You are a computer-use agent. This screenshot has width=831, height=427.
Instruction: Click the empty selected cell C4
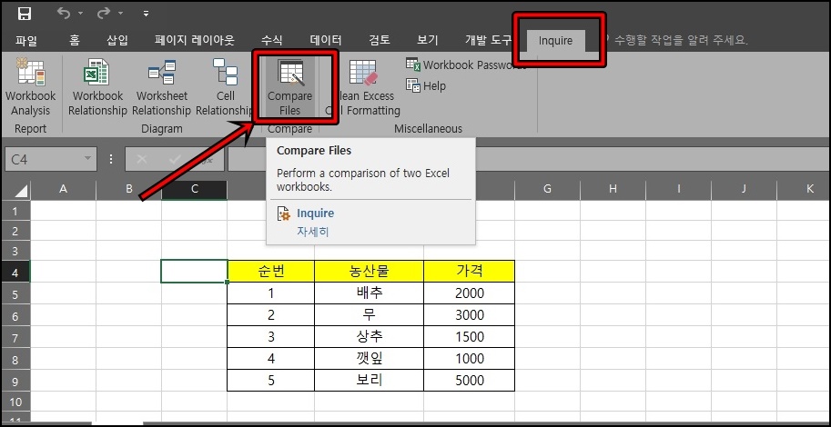[195, 272]
